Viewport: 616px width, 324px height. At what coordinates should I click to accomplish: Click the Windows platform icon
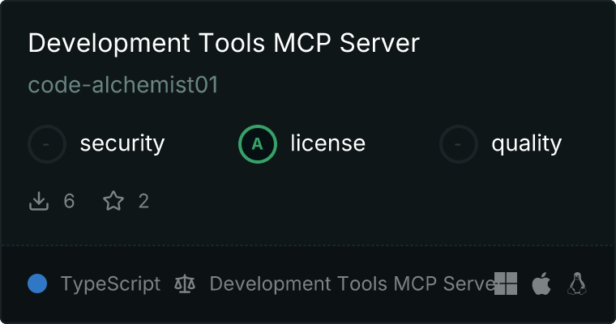coord(506,283)
